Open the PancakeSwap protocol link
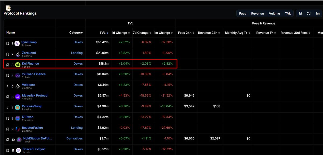 (x=32, y=106)
